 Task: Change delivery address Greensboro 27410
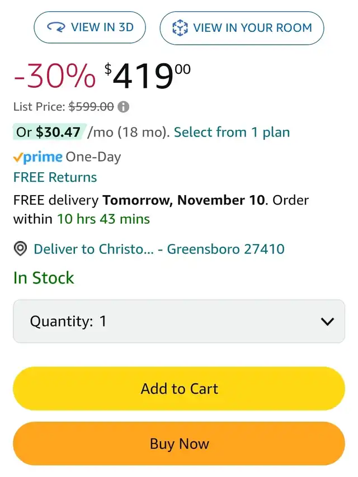tap(159, 249)
